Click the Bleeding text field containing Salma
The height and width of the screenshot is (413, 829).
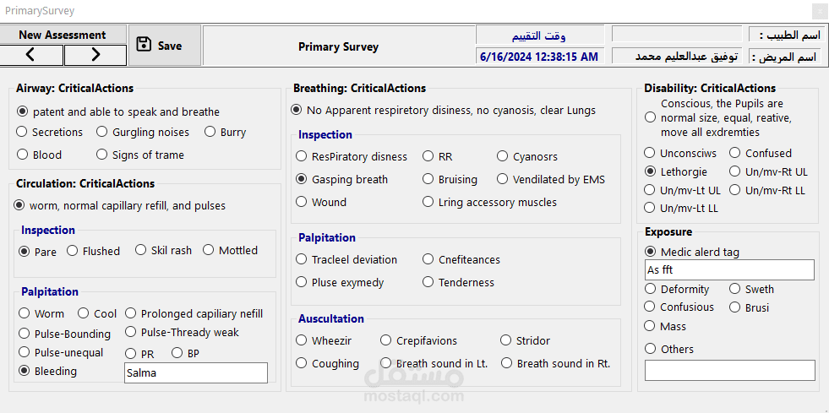[195, 372]
